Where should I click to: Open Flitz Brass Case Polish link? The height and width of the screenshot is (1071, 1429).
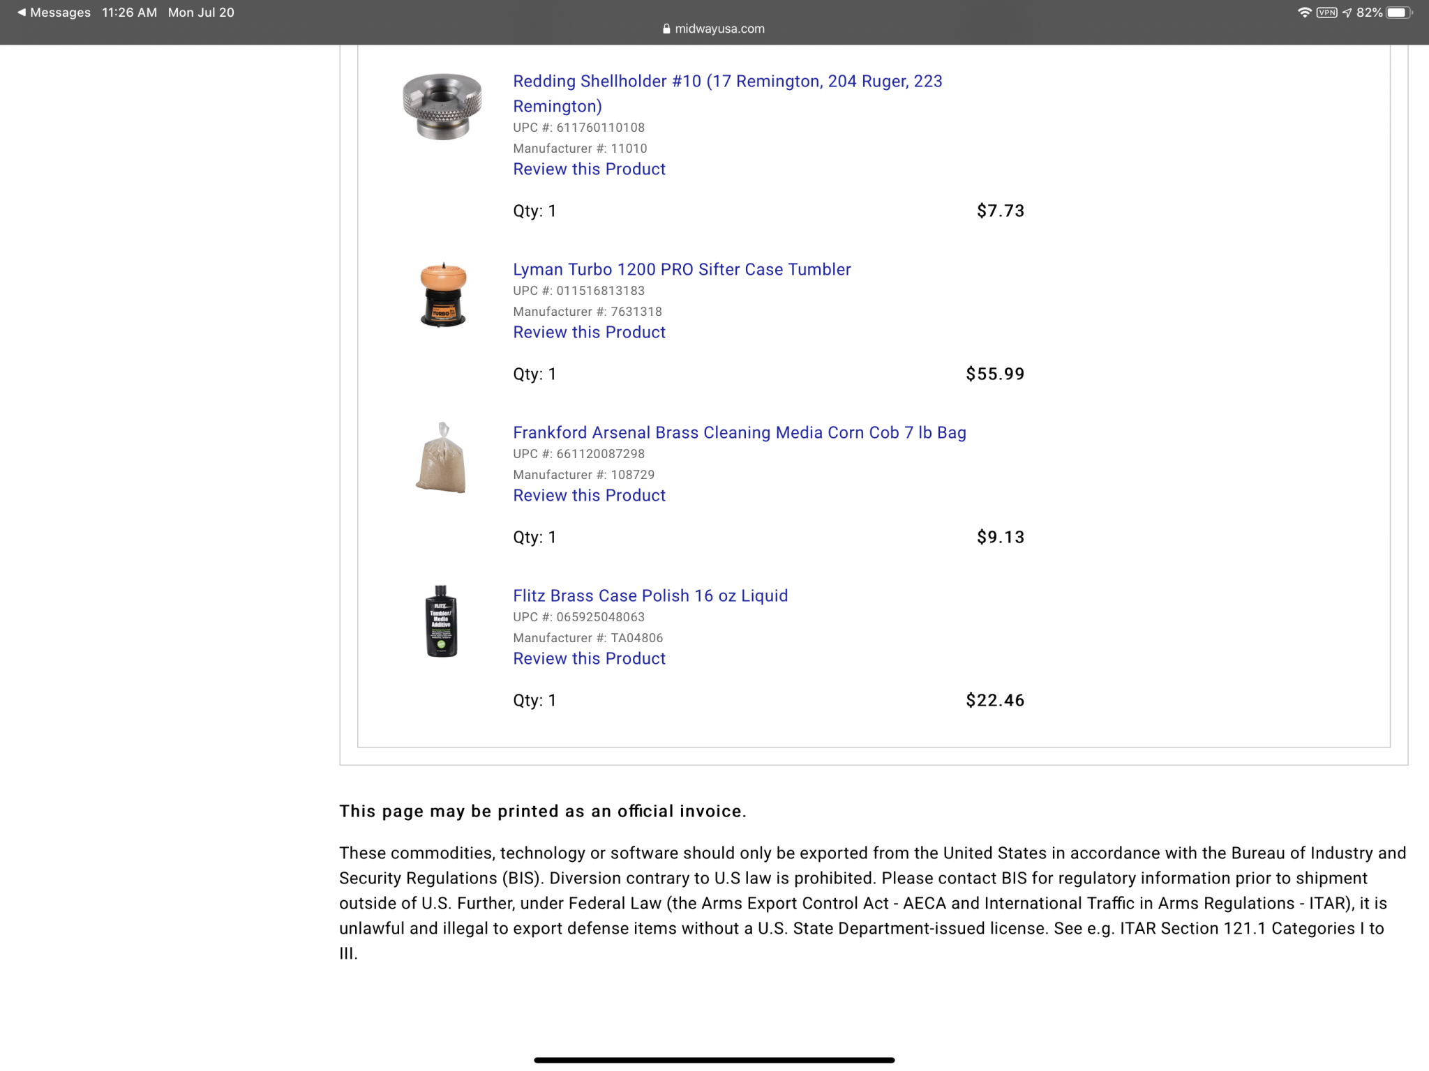[650, 595]
